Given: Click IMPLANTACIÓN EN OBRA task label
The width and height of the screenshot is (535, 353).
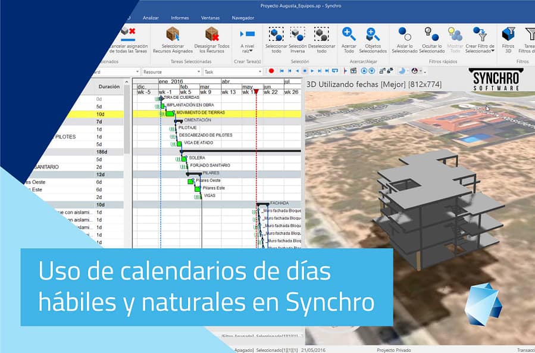Looking at the screenshot, I should coord(190,105).
